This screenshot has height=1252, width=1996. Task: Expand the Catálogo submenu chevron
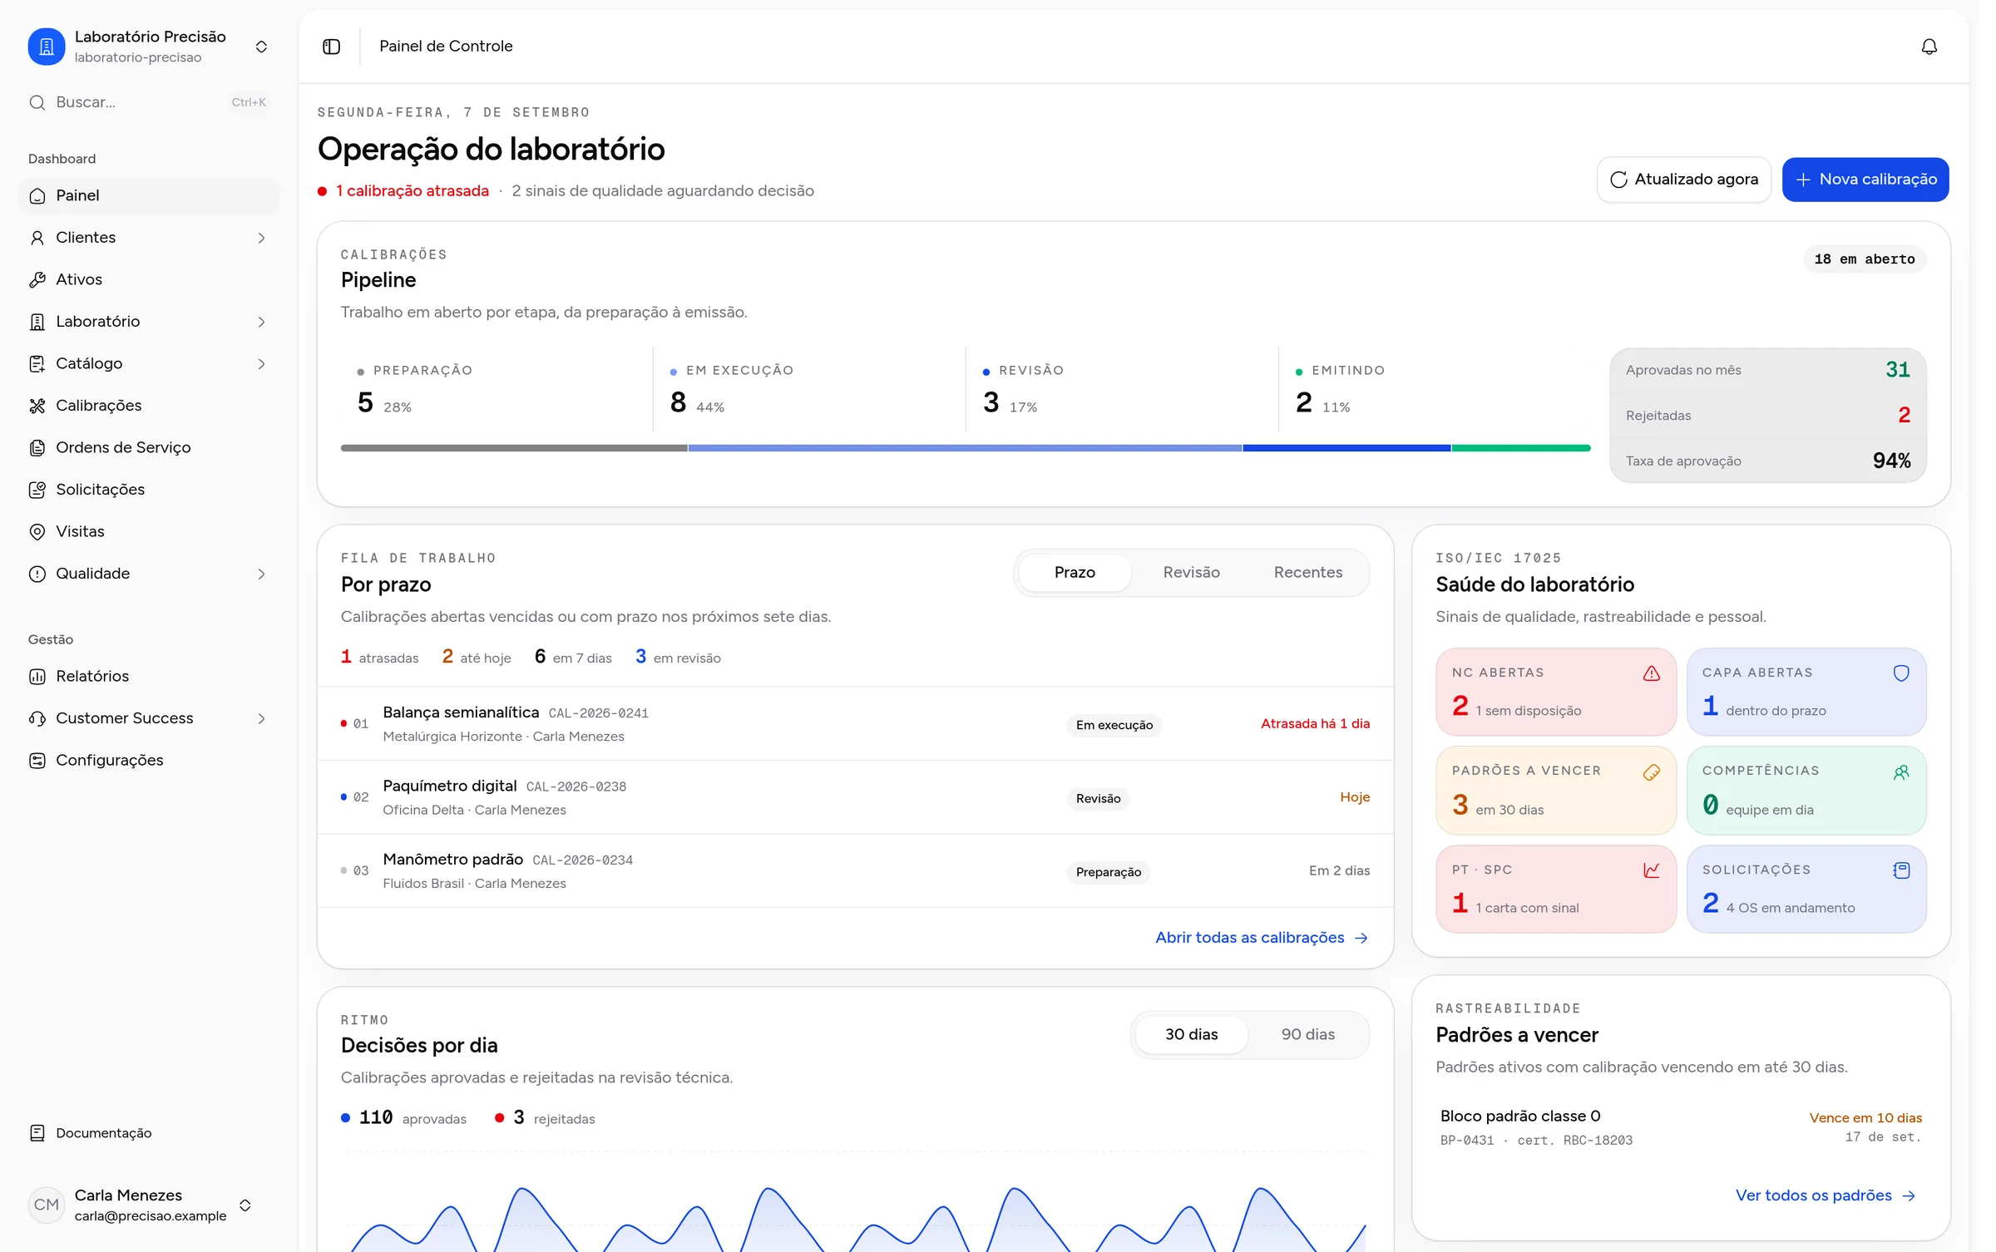tap(261, 364)
